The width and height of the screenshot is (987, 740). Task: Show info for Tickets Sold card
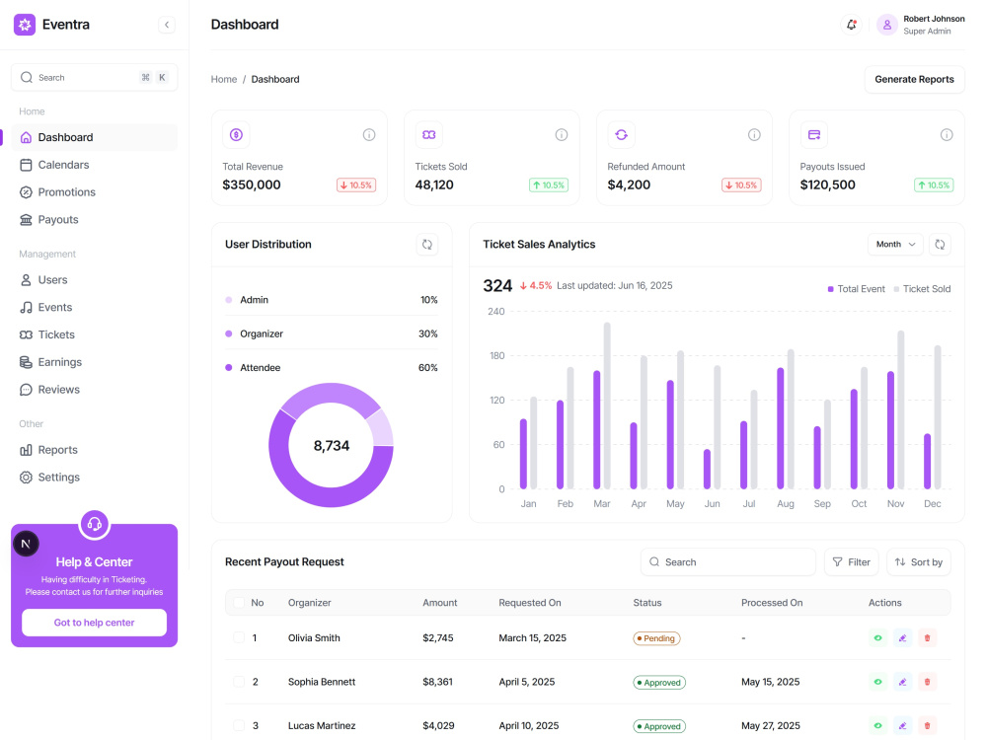pyautogui.click(x=562, y=134)
